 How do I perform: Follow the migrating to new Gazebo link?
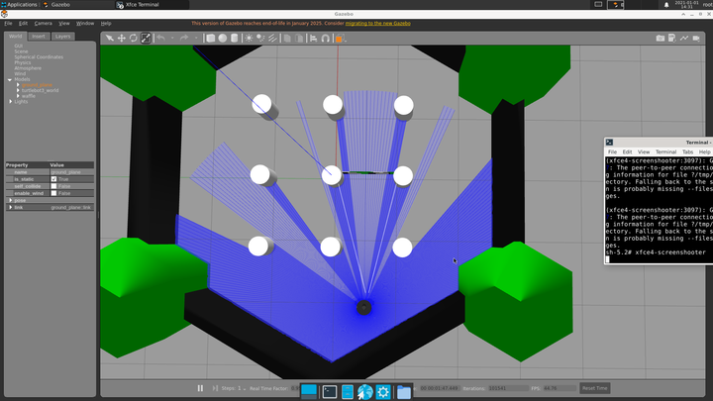pos(378,23)
